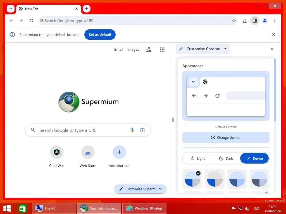Click the flask icon on new tab page
Screen dimensions: 286x214
[x=149, y=50]
